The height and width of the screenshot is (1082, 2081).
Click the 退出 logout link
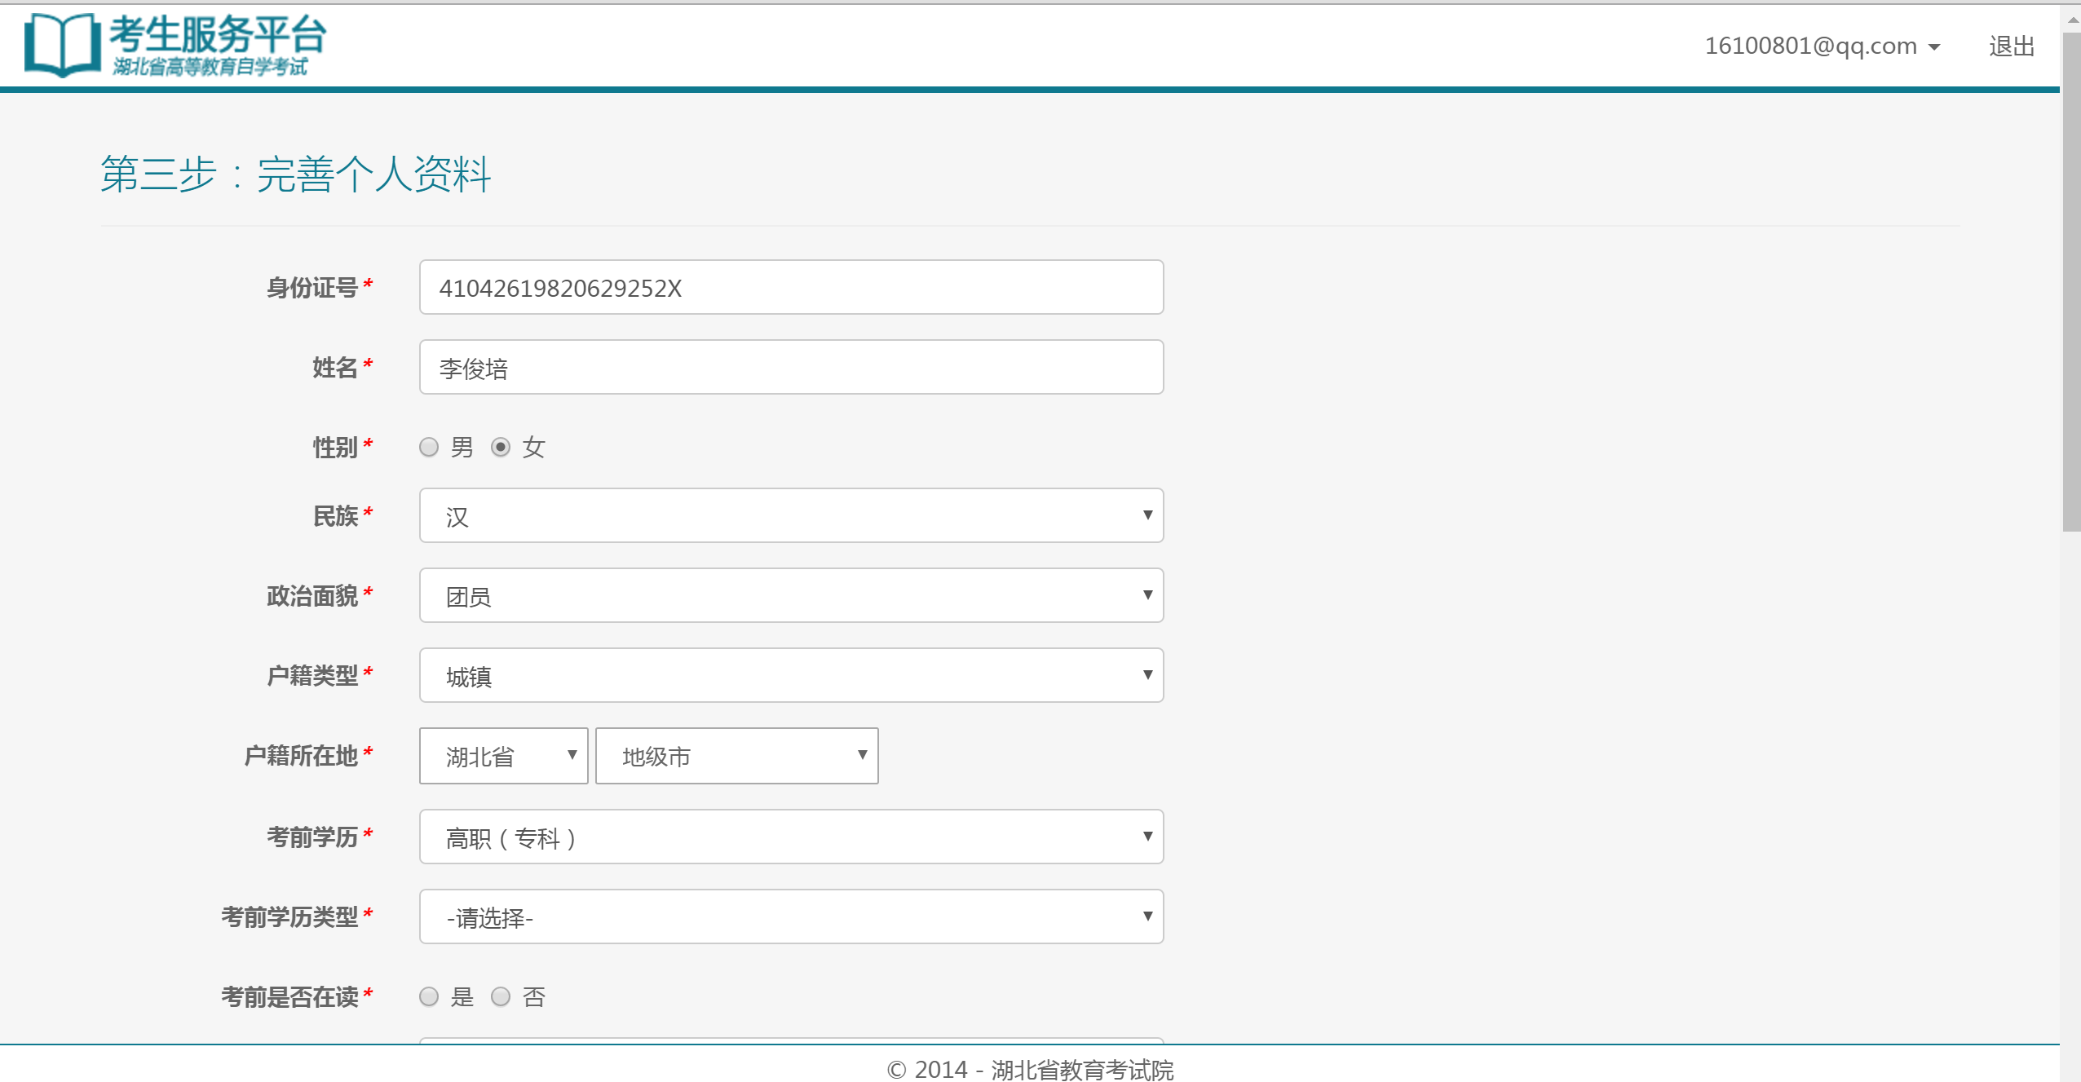(2011, 46)
